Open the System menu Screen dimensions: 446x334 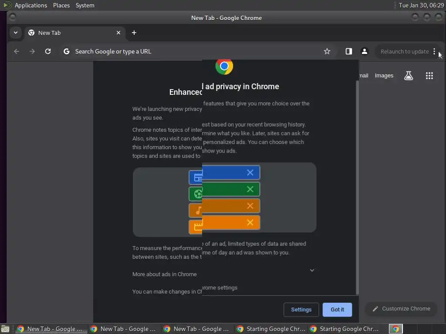[85, 5]
